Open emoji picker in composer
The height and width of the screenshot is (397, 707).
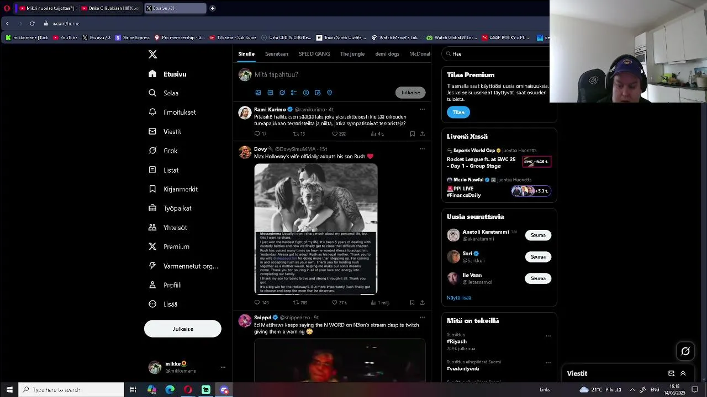306,93
